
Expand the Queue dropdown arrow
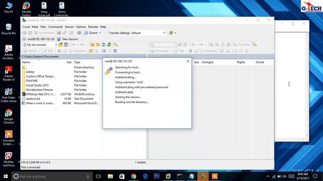pos(100,33)
